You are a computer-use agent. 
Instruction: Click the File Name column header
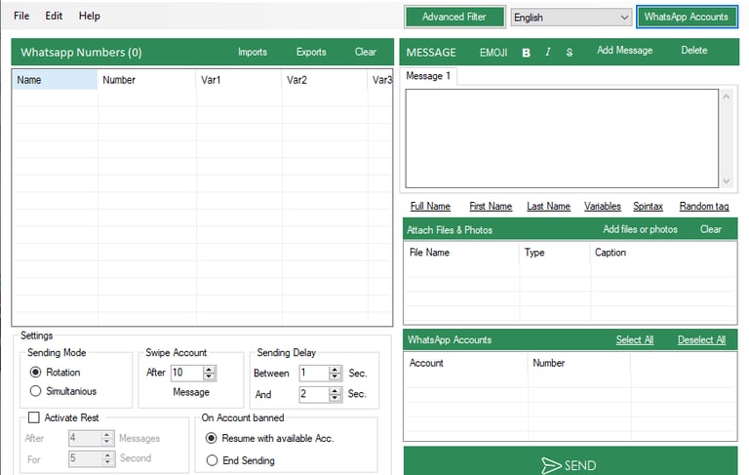click(461, 253)
